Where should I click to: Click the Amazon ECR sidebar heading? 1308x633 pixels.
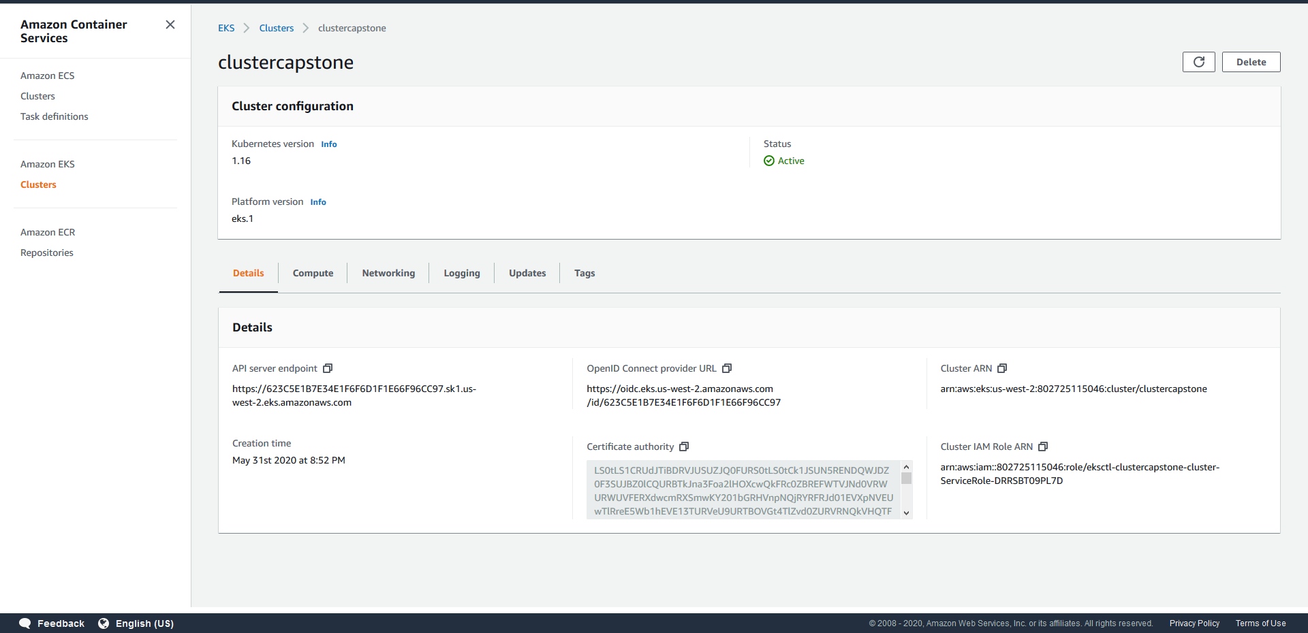(x=48, y=232)
